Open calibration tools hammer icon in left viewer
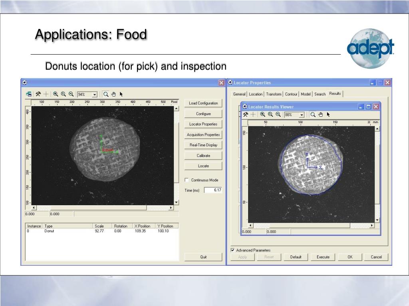 38,94
